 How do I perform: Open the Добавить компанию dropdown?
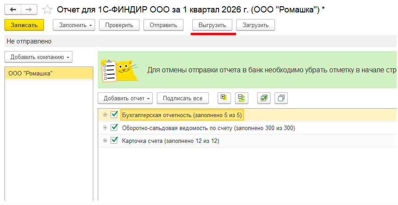tap(38, 57)
